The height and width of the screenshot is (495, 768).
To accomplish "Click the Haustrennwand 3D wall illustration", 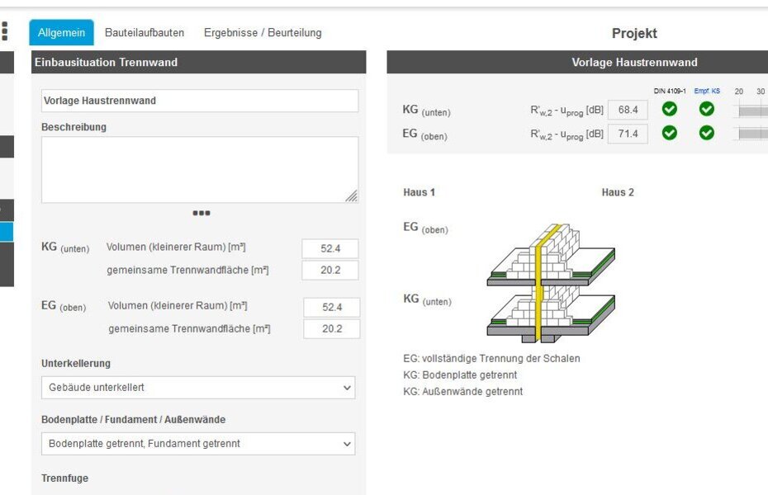I will tap(551, 283).
